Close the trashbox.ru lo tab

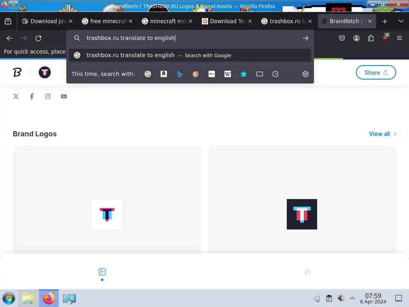point(310,22)
